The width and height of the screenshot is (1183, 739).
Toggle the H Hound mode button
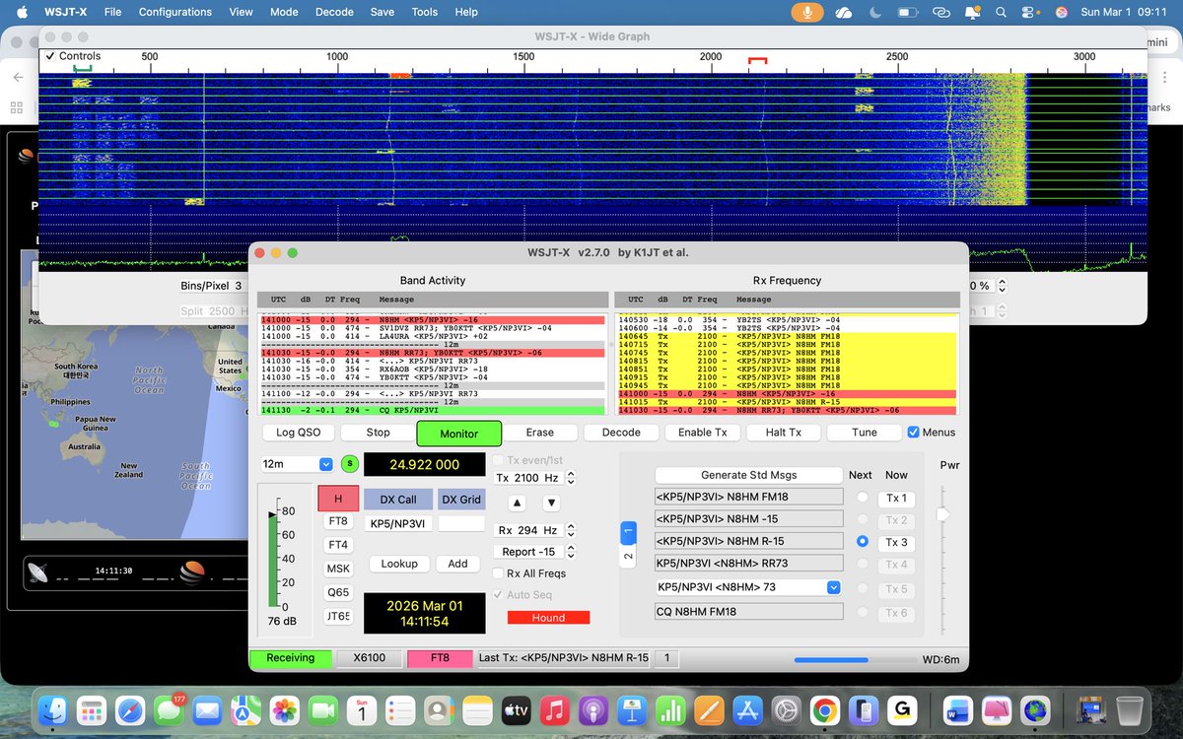(x=338, y=498)
